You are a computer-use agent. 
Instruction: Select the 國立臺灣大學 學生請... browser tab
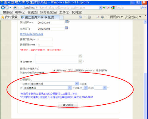click(40, 17)
